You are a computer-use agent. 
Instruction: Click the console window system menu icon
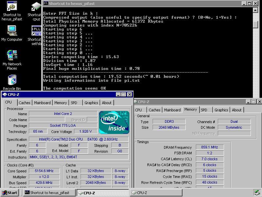[46, 3]
